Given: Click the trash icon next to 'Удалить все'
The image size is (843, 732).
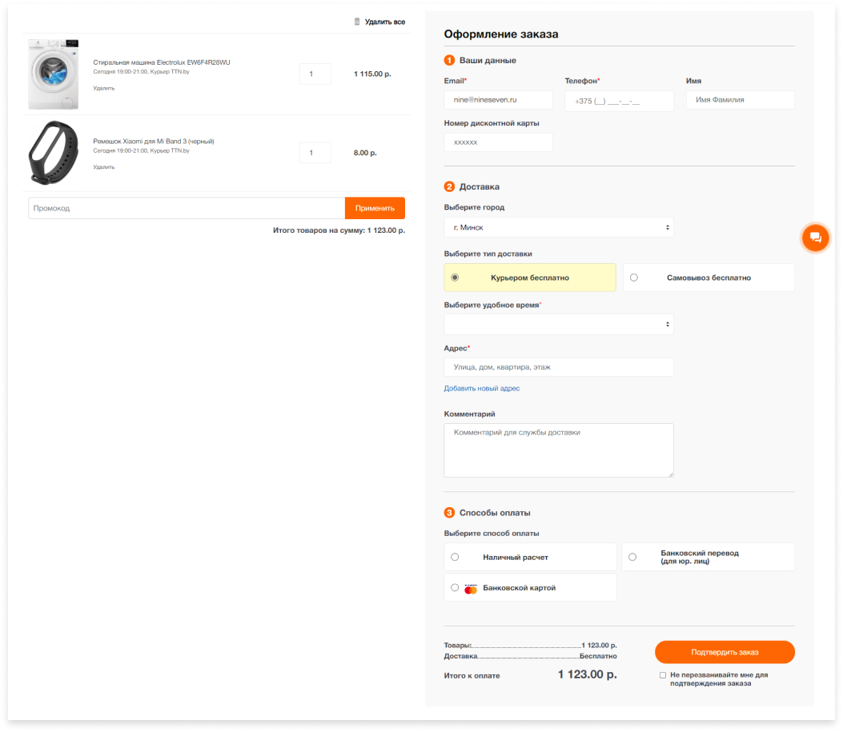Looking at the screenshot, I should point(357,22).
